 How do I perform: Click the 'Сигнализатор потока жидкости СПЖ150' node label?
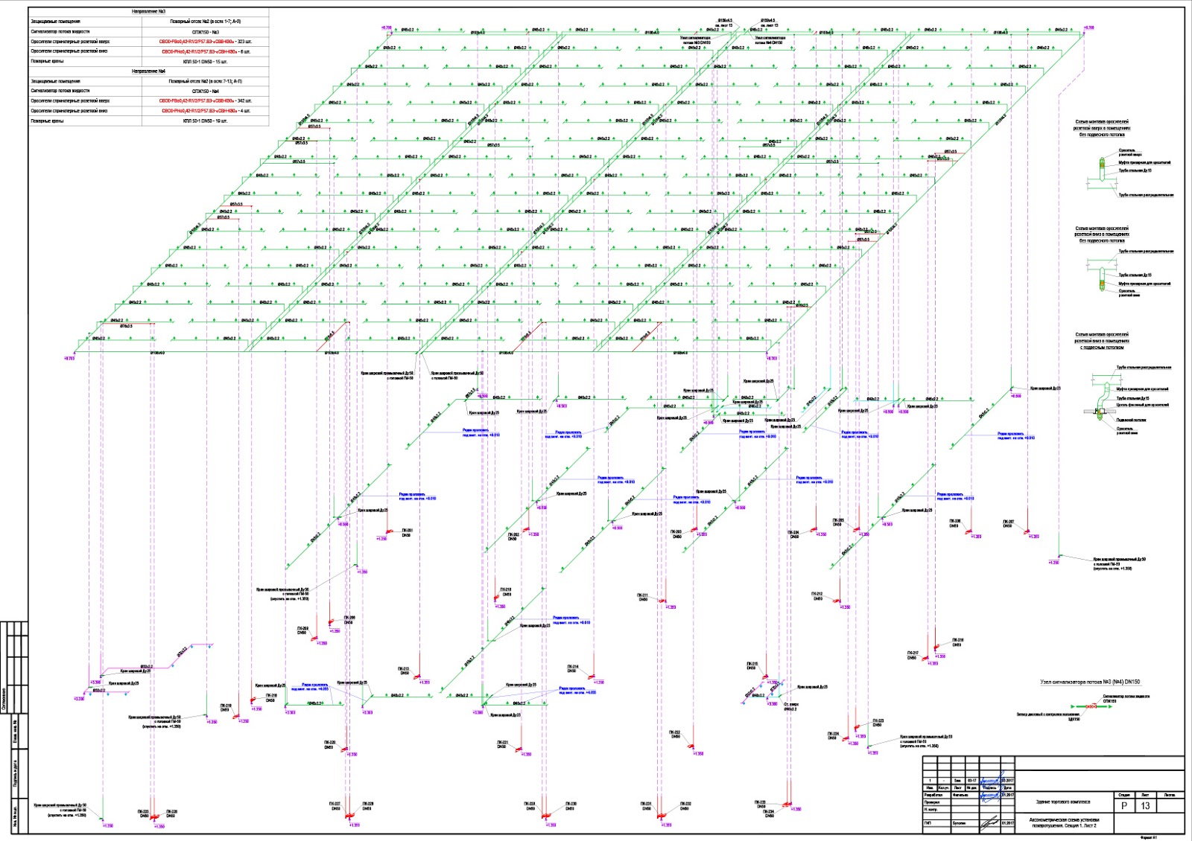[1126, 698]
